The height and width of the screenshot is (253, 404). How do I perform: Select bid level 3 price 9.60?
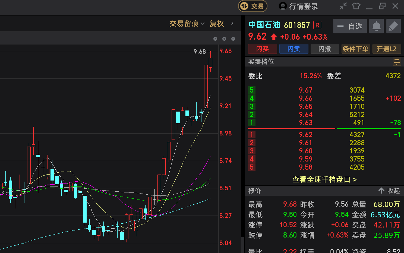[306, 151]
